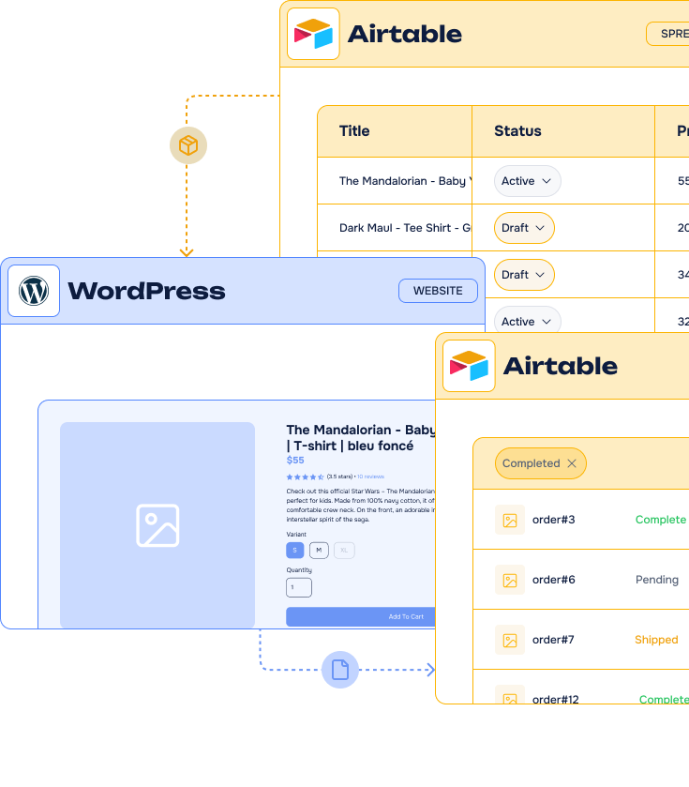Click the product description paragraph
The width and height of the screenshot is (689, 787).
tap(361, 506)
